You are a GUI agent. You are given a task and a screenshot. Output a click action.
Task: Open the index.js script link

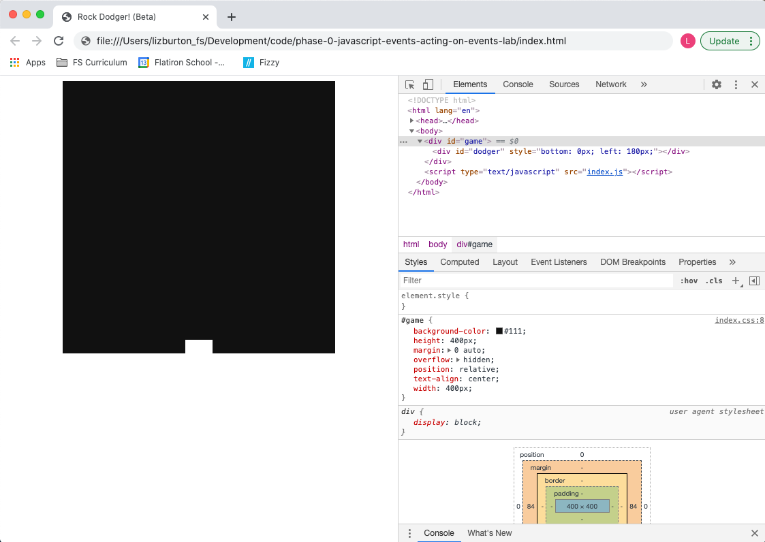coord(605,172)
